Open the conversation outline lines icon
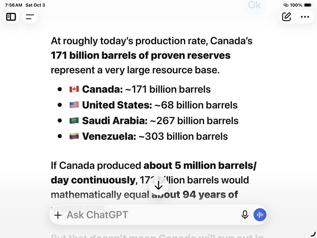Viewport: 317px width, 238px height. coord(30,17)
